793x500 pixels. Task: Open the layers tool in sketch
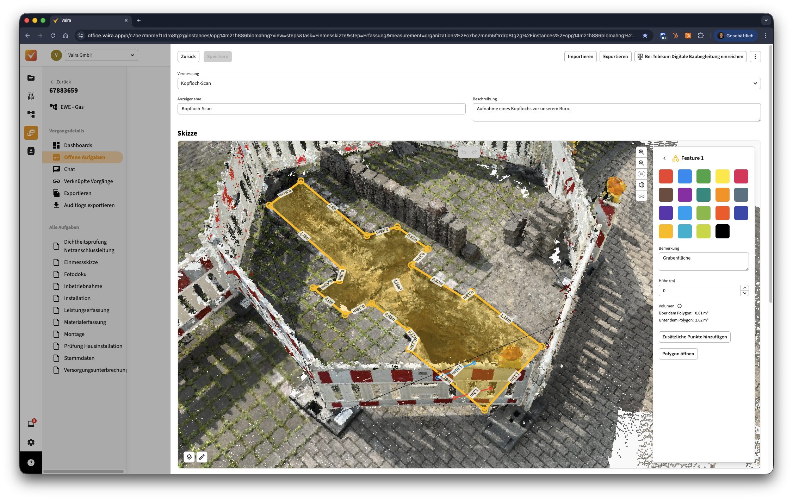[x=189, y=457]
